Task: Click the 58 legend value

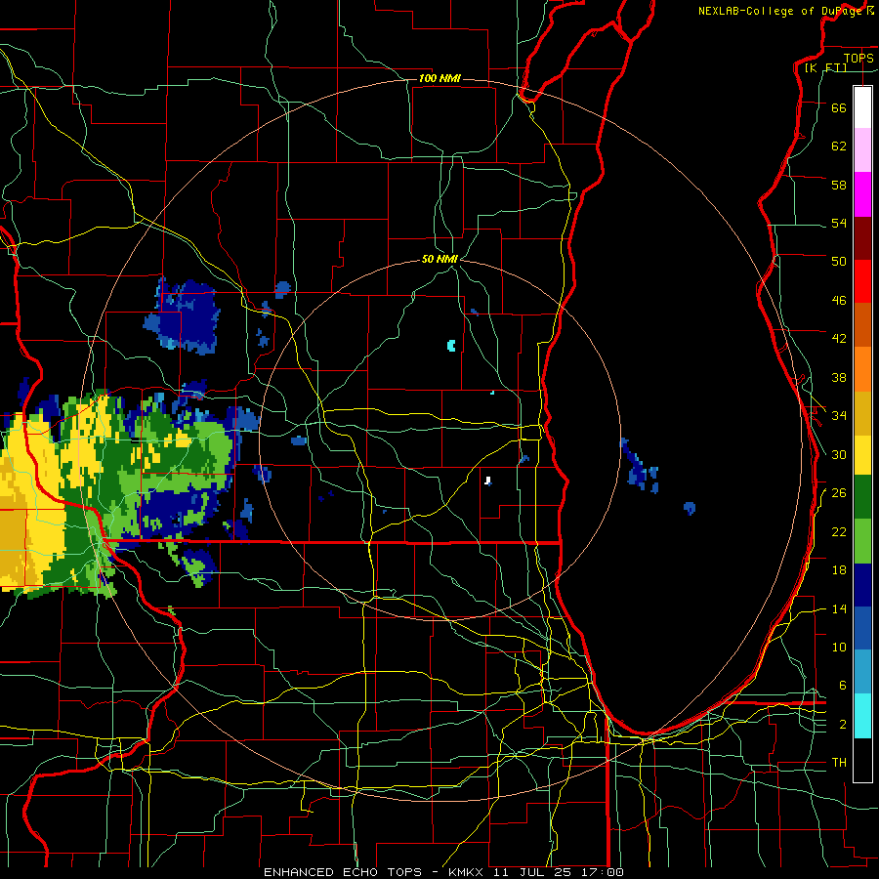Action: tap(839, 185)
